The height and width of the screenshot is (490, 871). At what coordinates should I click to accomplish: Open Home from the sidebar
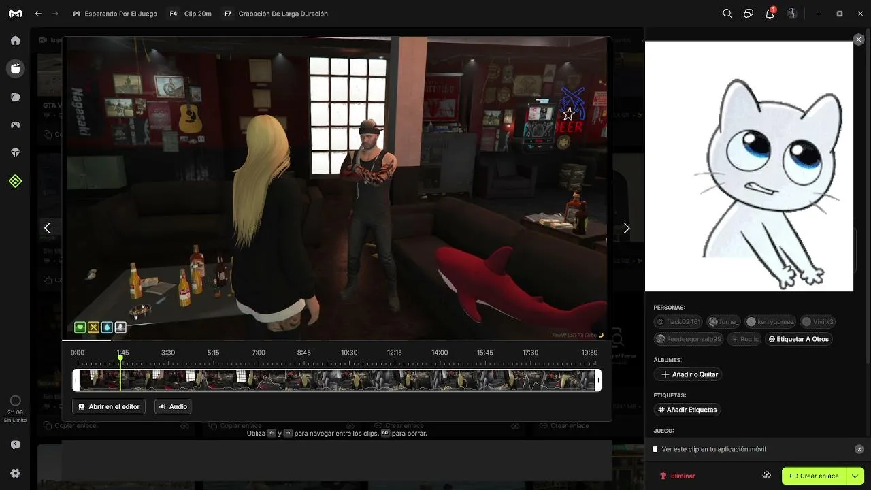click(x=15, y=40)
